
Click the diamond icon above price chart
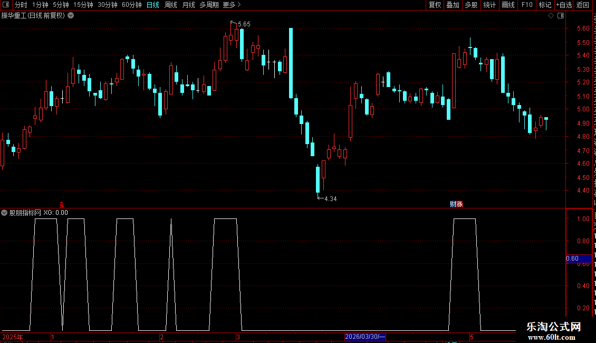pyautogui.click(x=551, y=16)
